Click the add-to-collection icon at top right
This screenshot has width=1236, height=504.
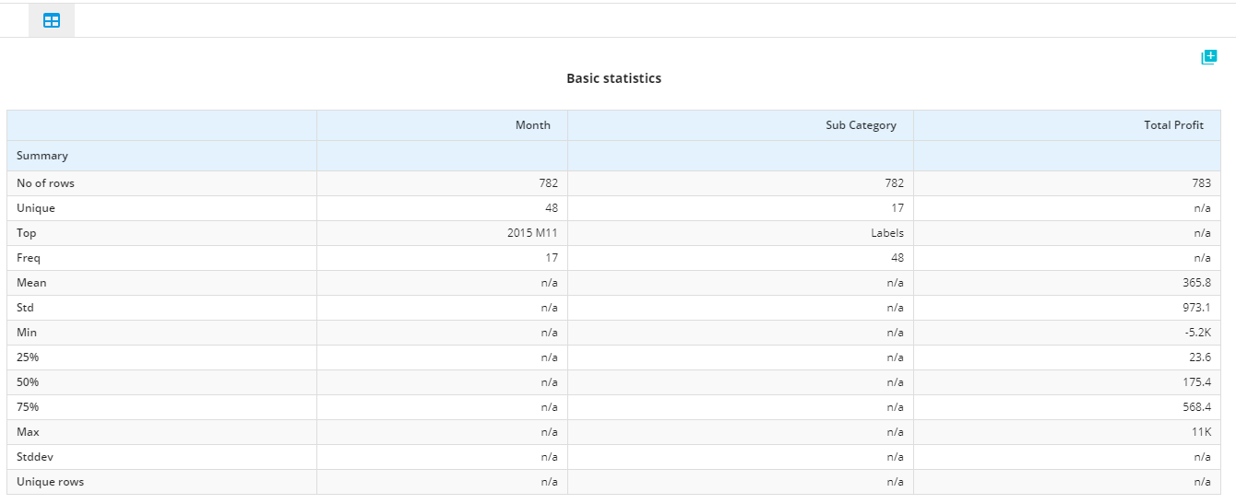click(x=1209, y=57)
